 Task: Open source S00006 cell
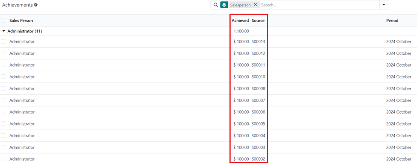click(259, 112)
